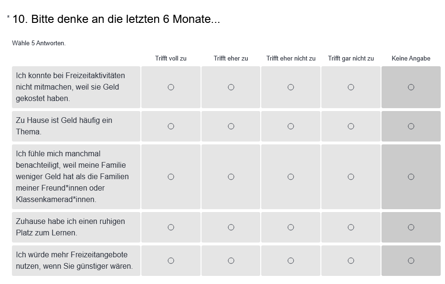Pick 'Trifft eher nicht zu' for 'Geld häufig ein Thema'
The height and width of the screenshot is (284, 445).
pos(291,126)
